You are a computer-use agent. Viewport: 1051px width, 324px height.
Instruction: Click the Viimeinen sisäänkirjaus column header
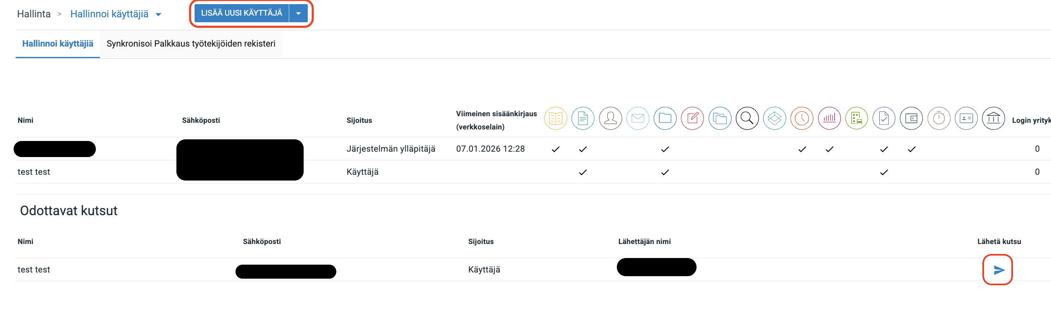(496, 120)
